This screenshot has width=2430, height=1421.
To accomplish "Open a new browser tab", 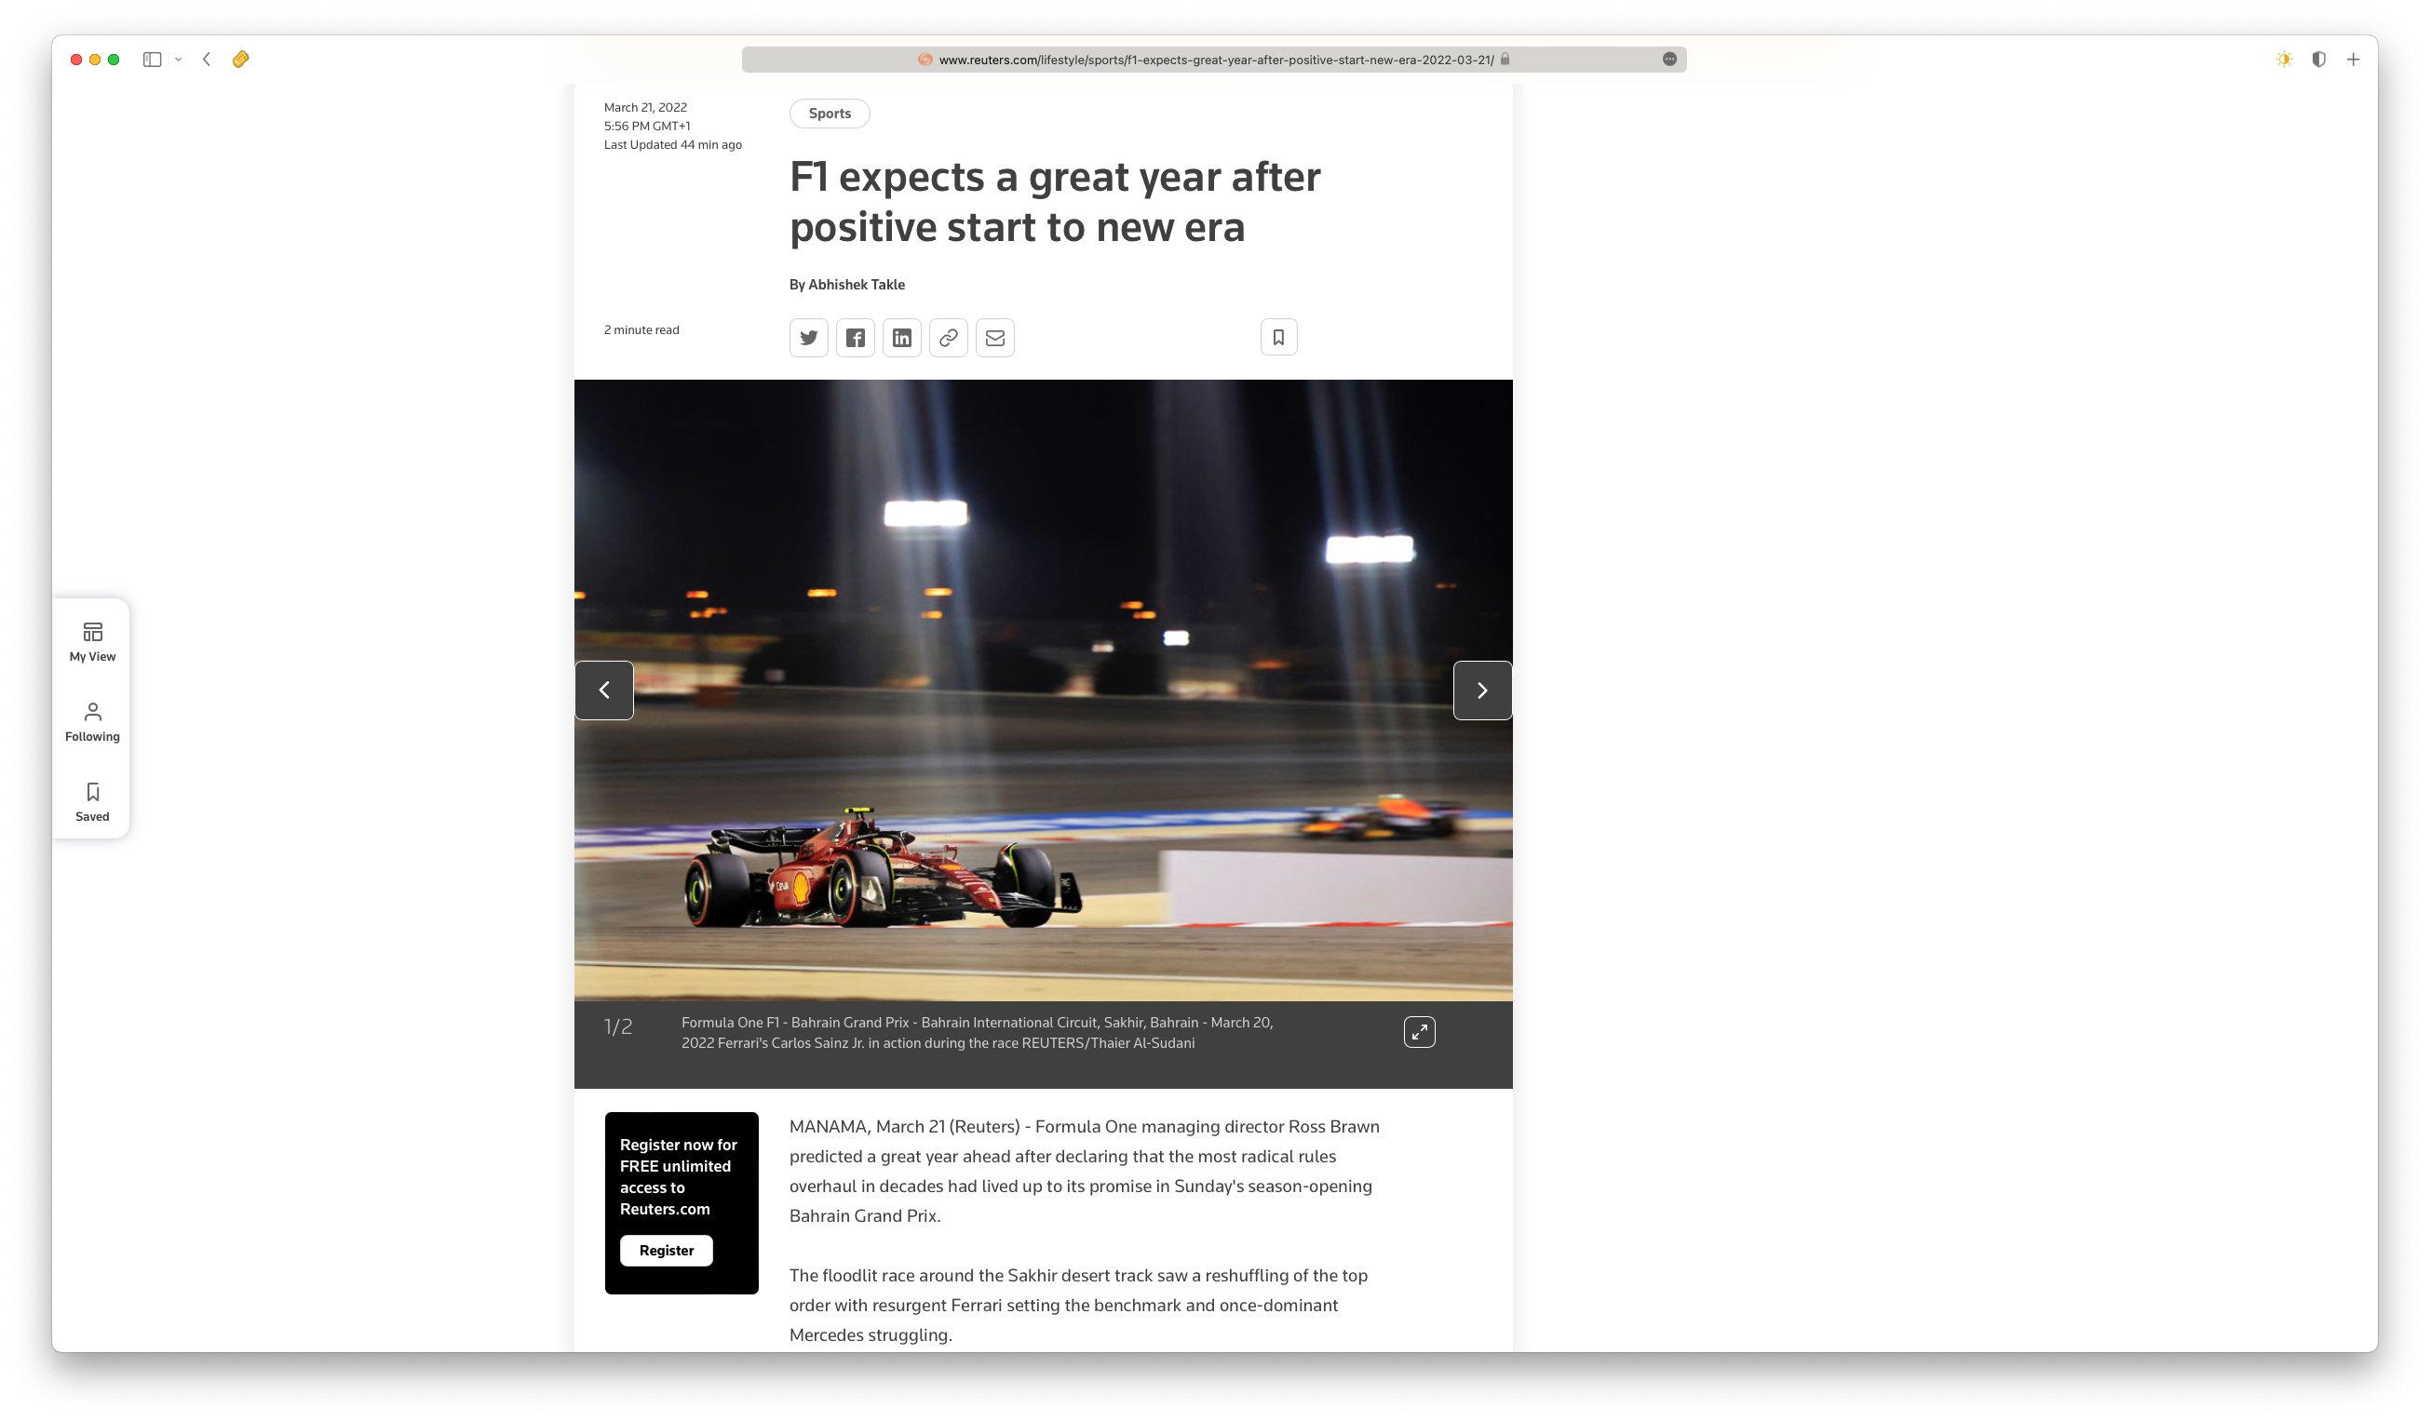I will 2353,60.
